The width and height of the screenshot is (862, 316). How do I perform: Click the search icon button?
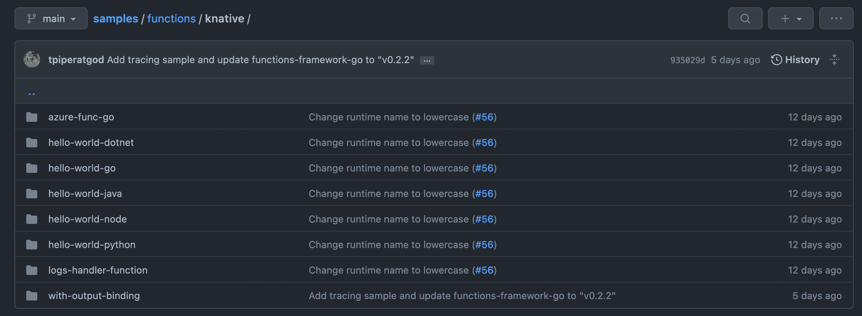click(x=745, y=19)
